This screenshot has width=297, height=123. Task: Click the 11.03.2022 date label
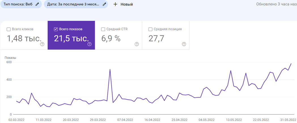click(x=43, y=120)
